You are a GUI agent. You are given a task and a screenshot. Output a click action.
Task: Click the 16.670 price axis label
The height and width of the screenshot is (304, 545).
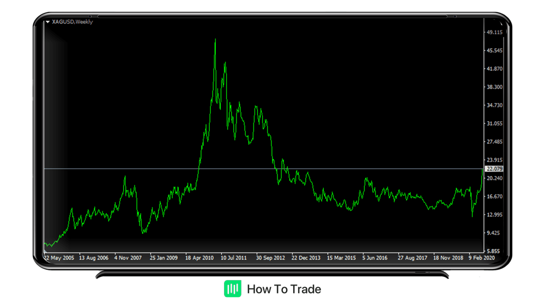tap(494, 196)
